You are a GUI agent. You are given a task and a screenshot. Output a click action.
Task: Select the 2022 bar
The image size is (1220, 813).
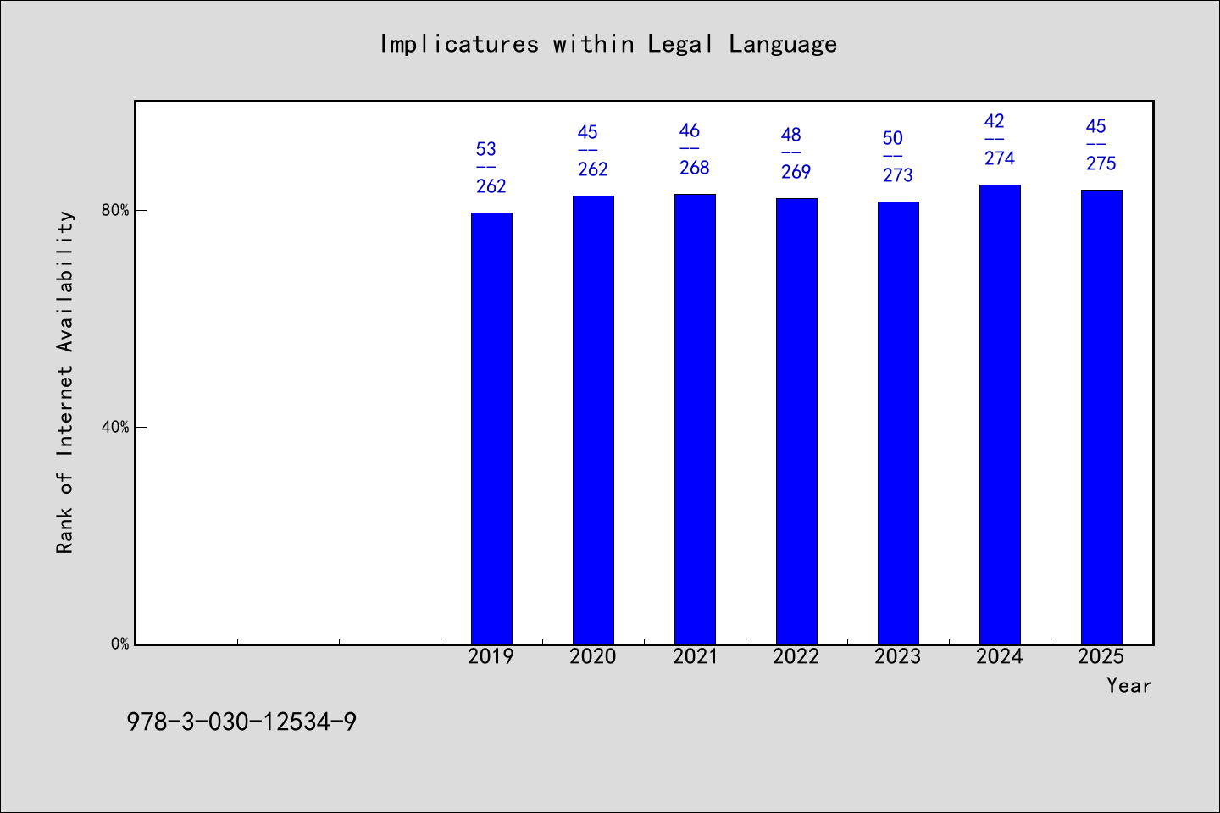[796, 422]
